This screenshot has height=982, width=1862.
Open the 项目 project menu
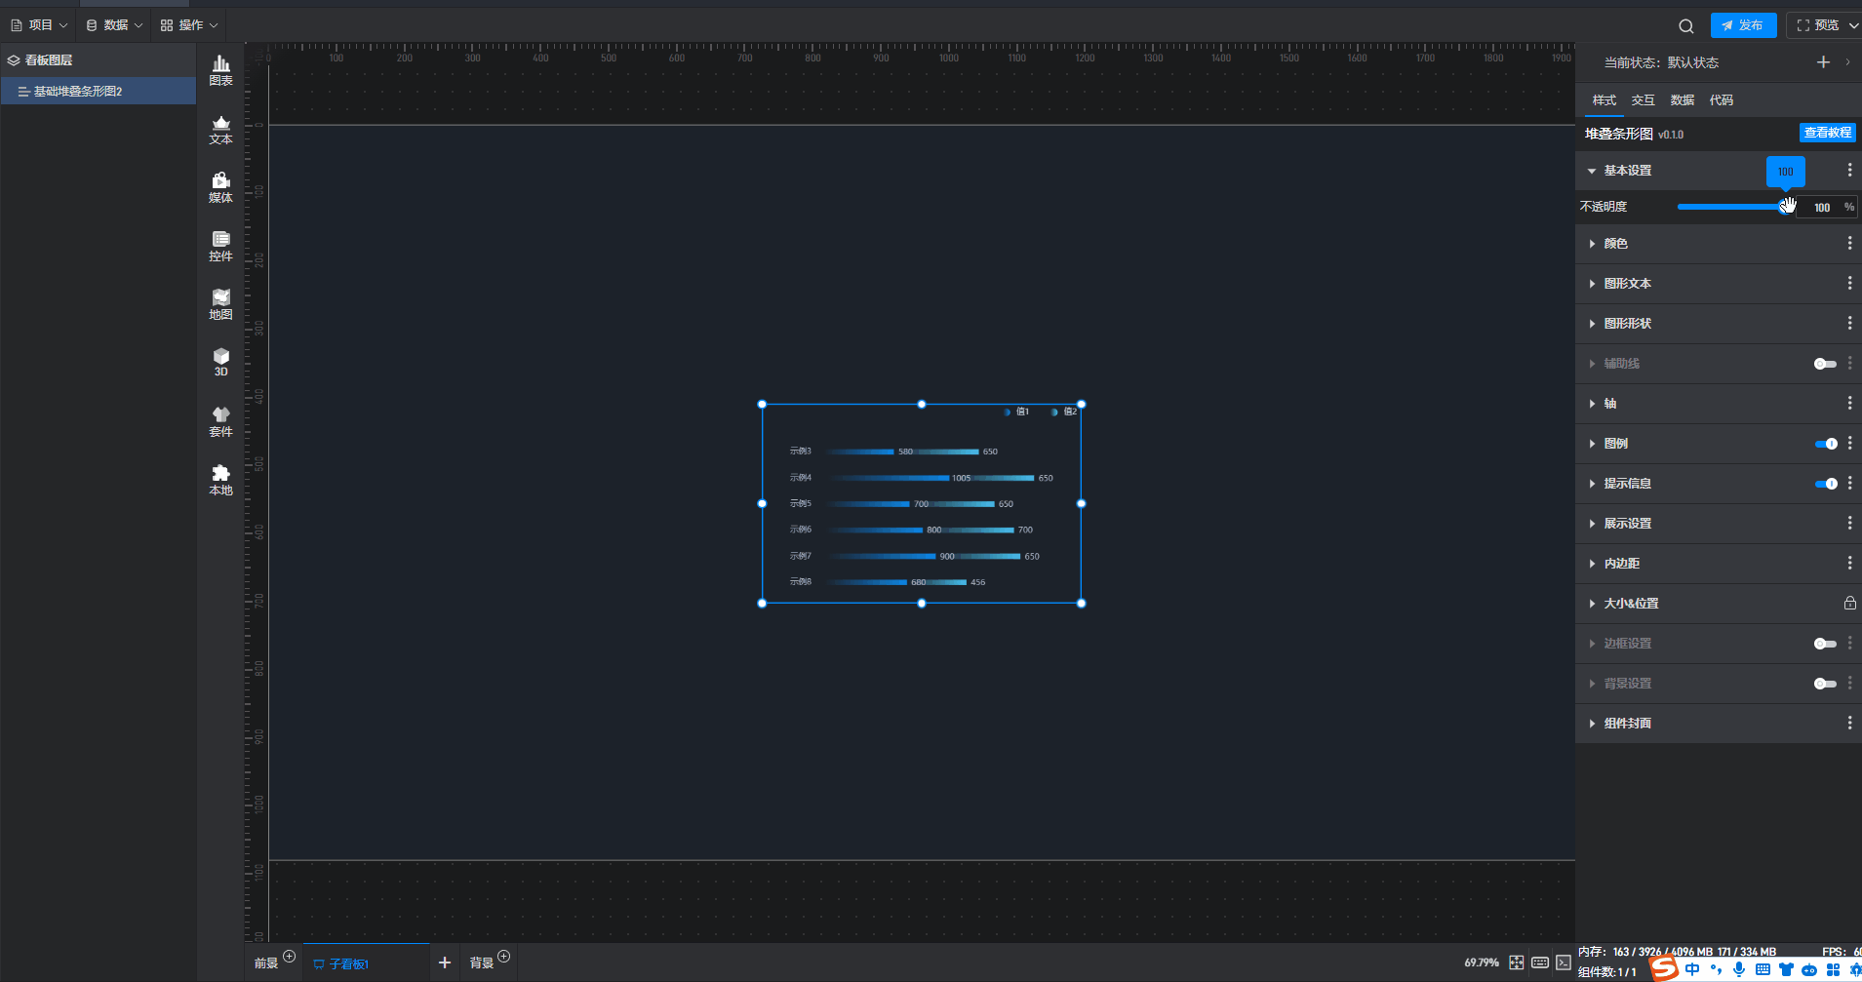(x=39, y=25)
